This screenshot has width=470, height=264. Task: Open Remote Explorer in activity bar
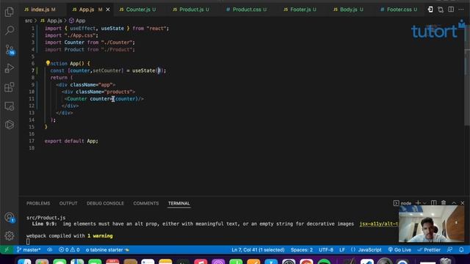point(10,106)
